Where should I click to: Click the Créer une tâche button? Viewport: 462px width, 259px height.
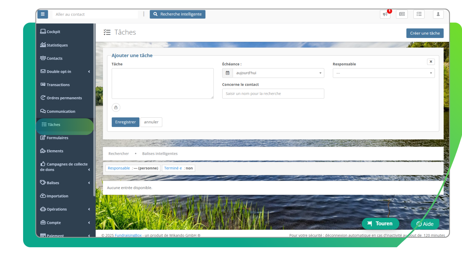pos(424,33)
